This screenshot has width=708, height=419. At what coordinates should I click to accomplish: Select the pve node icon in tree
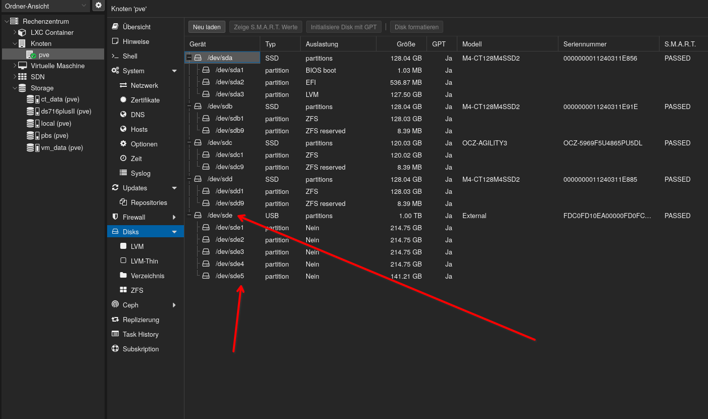pyautogui.click(x=31, y=55)
